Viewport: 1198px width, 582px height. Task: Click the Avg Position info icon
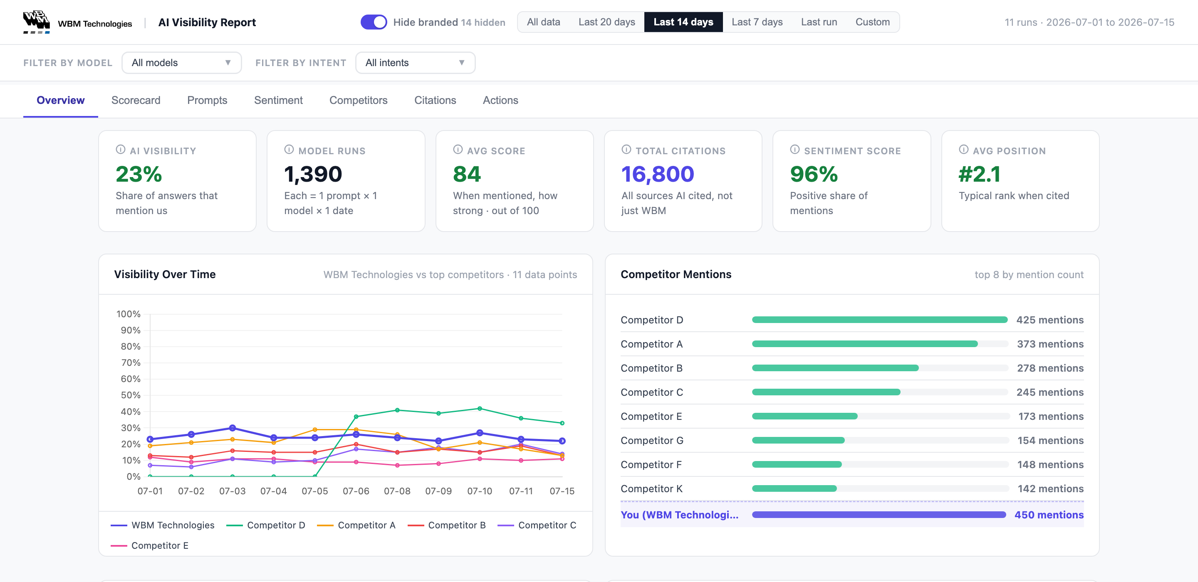coord(964,150)
